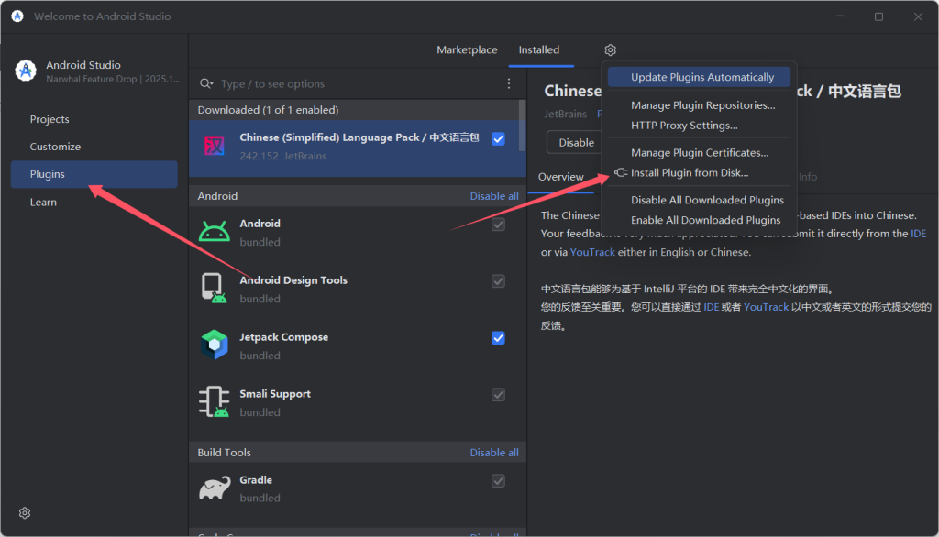The height and width of the screenshot is (537, 939).
Task: Click the plugin list vertical scrollbar
Action: (x=522, y=126)
